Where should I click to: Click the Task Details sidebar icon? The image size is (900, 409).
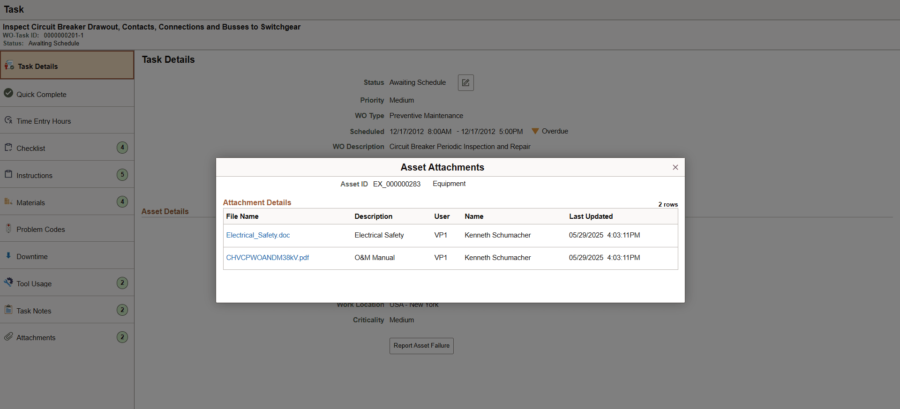point(9,66)
